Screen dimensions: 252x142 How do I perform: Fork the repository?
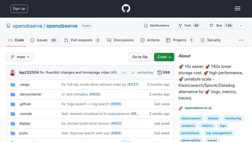(189, 26)
